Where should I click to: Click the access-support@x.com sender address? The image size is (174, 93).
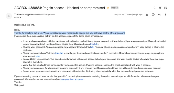[x=44, y=14]
